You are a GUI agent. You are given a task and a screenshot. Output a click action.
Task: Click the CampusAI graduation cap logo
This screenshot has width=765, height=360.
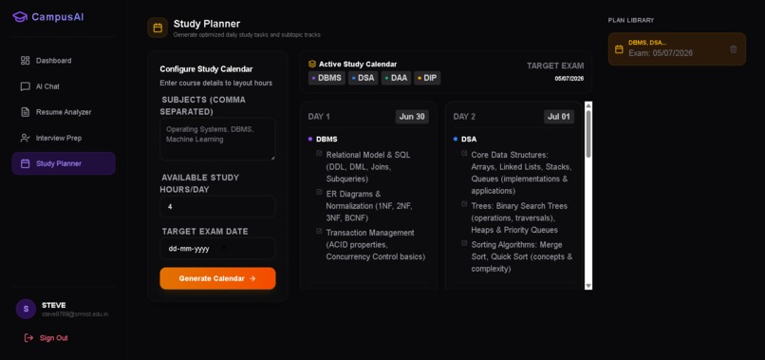20,16
